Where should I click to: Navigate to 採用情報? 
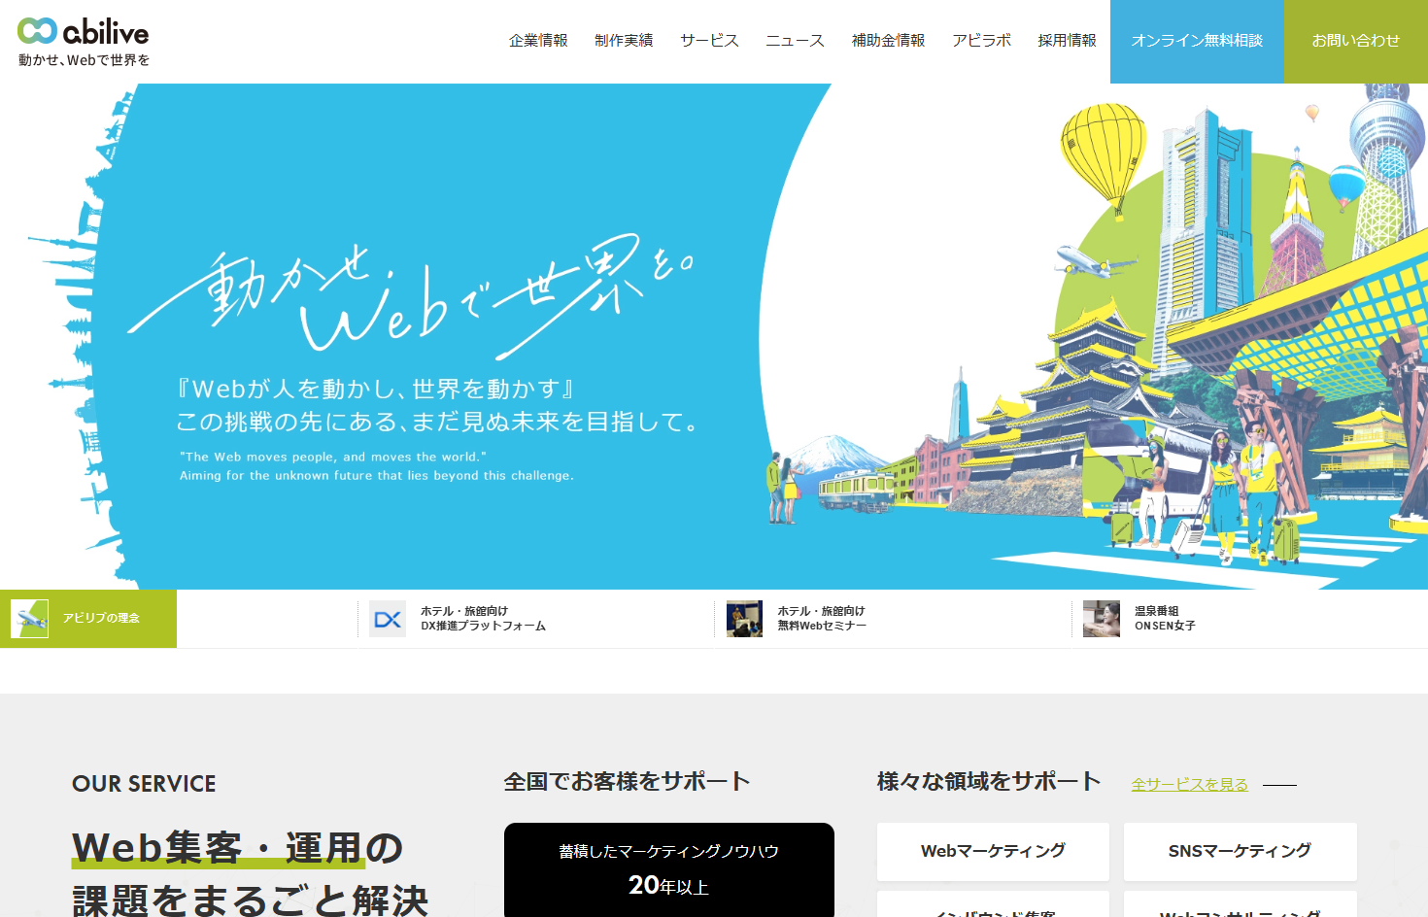(x=1067, y=41)
